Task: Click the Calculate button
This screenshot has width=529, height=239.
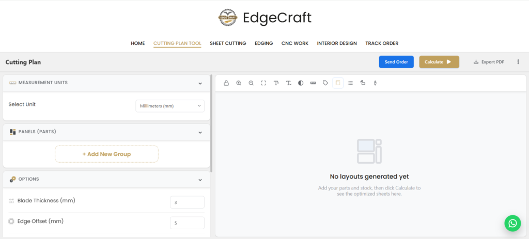Action: 439,62
